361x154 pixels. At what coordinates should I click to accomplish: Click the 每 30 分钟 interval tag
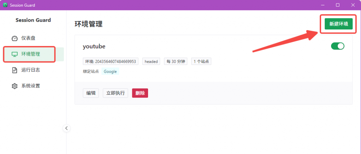(176, 61)
